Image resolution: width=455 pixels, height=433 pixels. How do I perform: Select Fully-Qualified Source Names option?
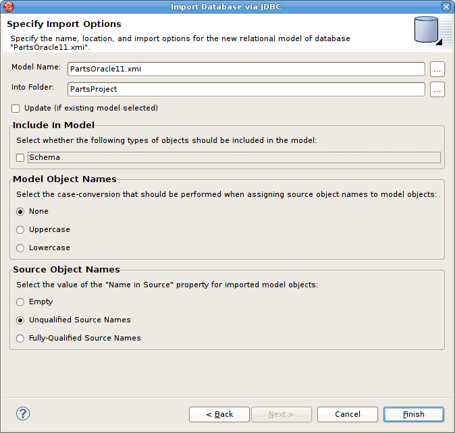tap(20, 339)
